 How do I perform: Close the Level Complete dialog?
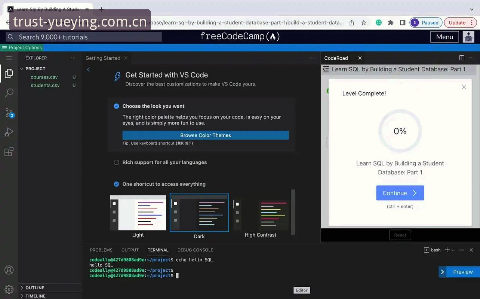click(464, 87)
